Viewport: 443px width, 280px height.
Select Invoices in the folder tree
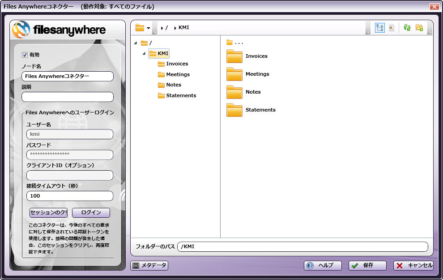click(173, 64)
